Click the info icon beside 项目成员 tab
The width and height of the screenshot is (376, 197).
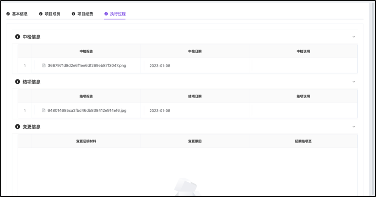coord(41,14)
